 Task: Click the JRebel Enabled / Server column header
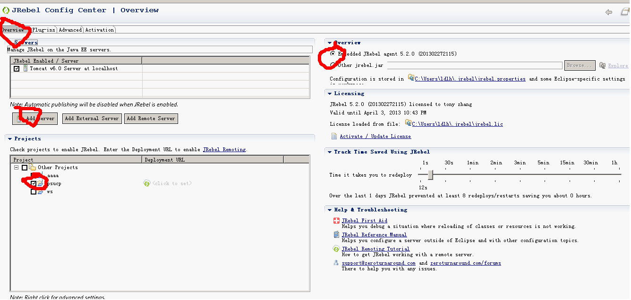77,61
